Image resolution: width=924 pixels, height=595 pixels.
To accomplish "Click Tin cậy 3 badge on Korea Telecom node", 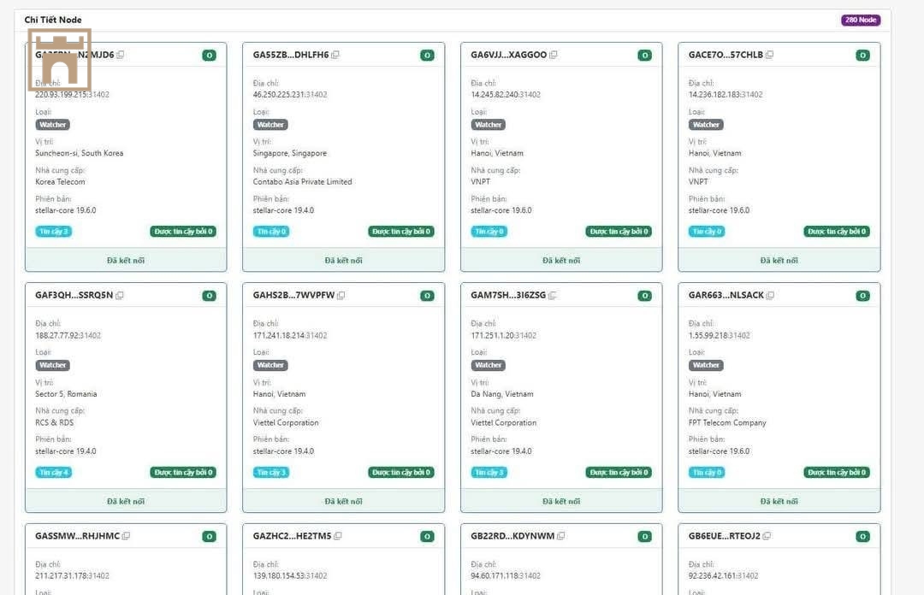I will 53,232.
